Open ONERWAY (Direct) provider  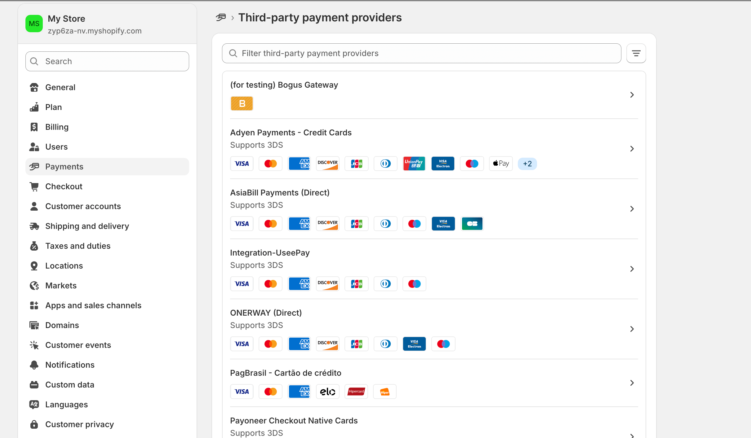coord(434,329)
